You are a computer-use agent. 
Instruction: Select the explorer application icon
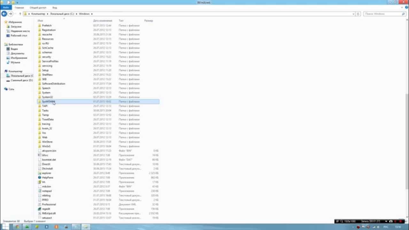tap(40, 173)
